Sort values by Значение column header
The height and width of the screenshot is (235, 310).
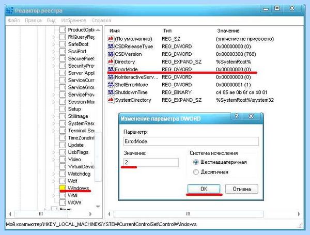pos(228,31)
